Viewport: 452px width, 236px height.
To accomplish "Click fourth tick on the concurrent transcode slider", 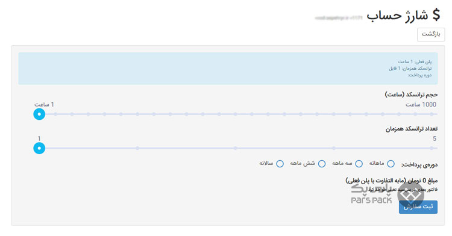I will (333, 148).
